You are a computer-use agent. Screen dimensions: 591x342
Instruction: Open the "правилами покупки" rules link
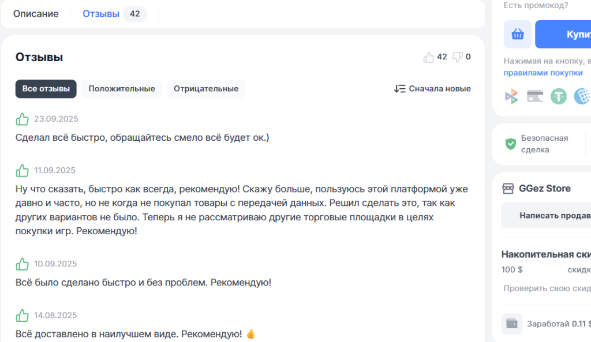pos(543,73)
